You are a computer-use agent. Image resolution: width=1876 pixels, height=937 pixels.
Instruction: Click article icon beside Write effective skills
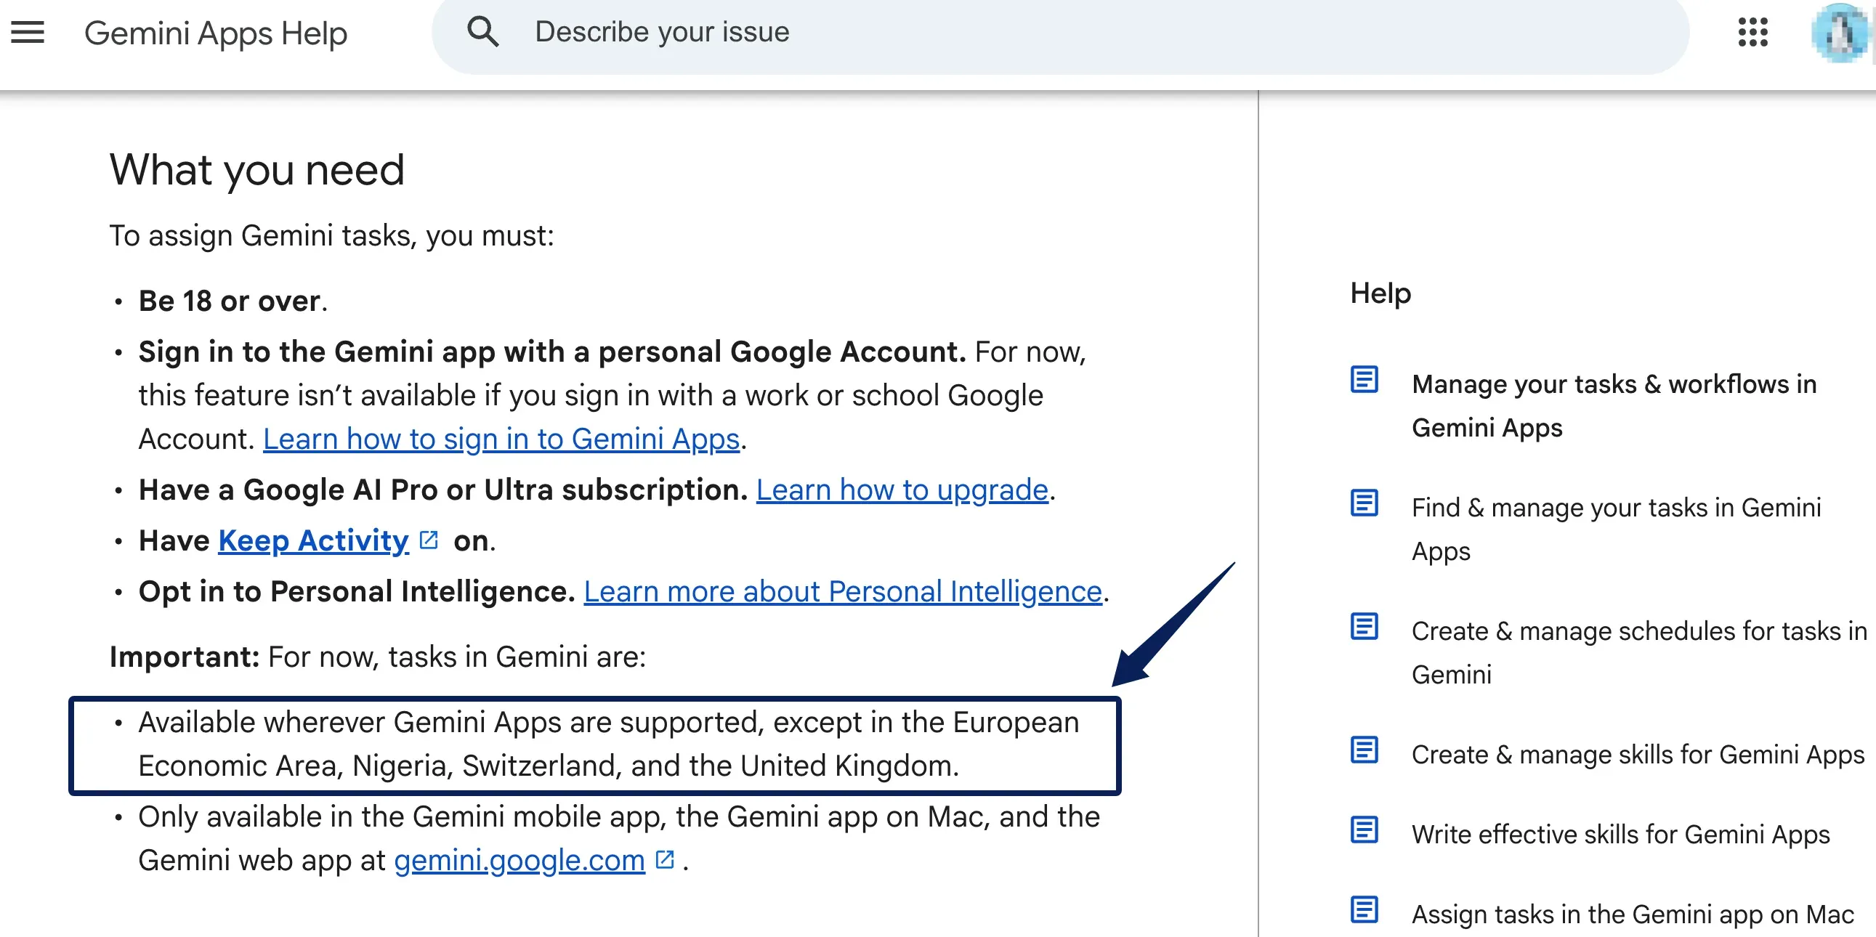[1363, 829]
